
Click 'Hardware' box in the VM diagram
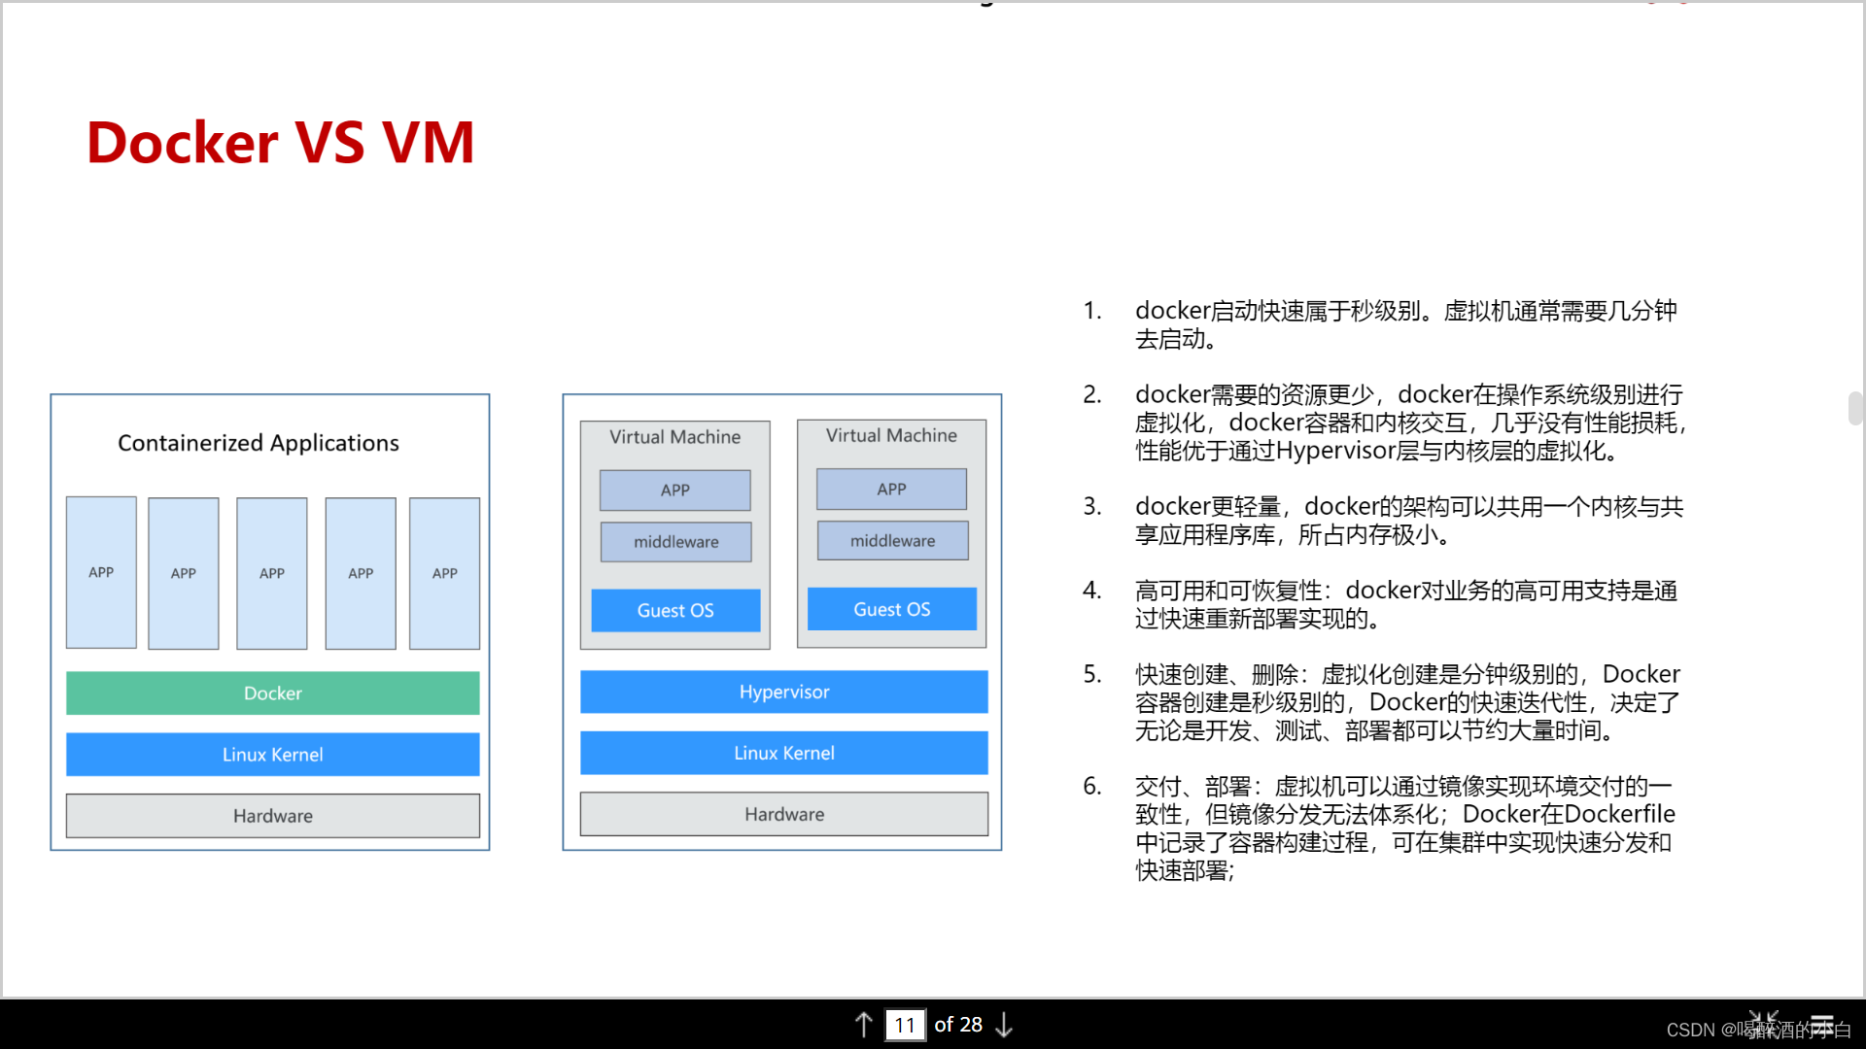[784, 814]
